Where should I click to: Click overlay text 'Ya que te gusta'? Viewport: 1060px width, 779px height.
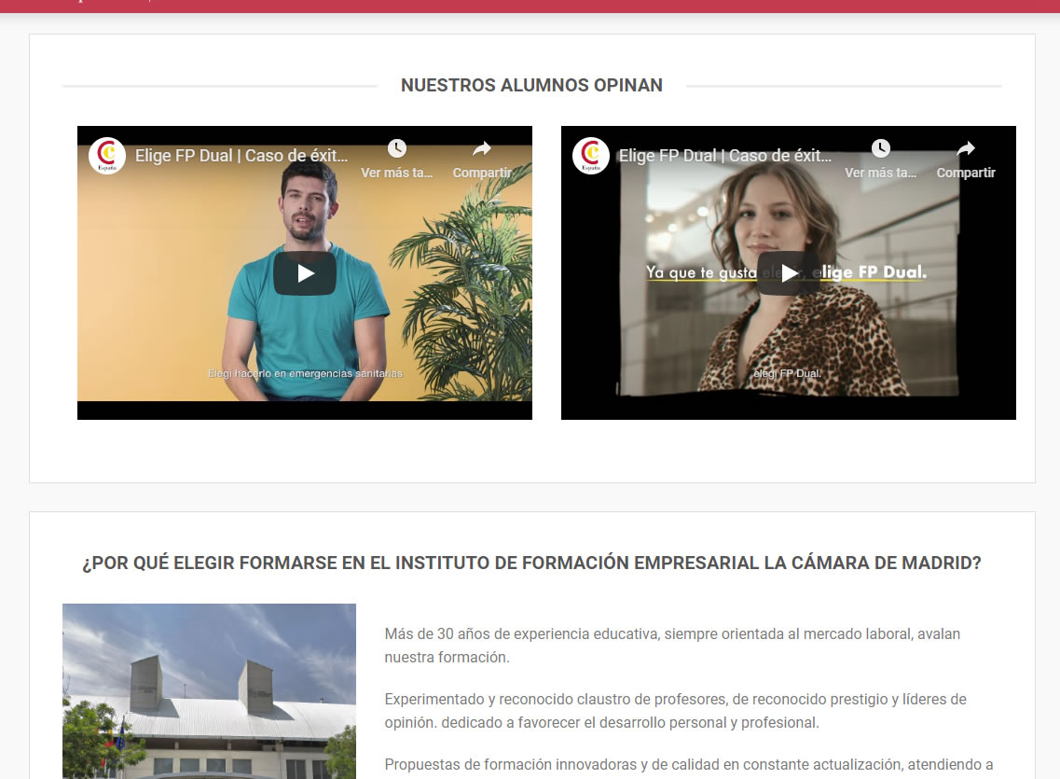click(x=701, y=272)
